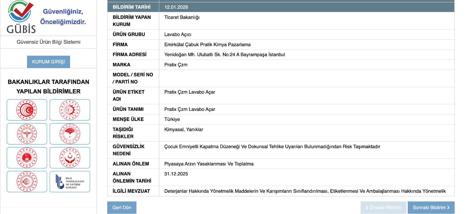Select the 'Ticaret Bakanlığı' value
This screenshot has width=465, height=214.
(x=182, y=17)
